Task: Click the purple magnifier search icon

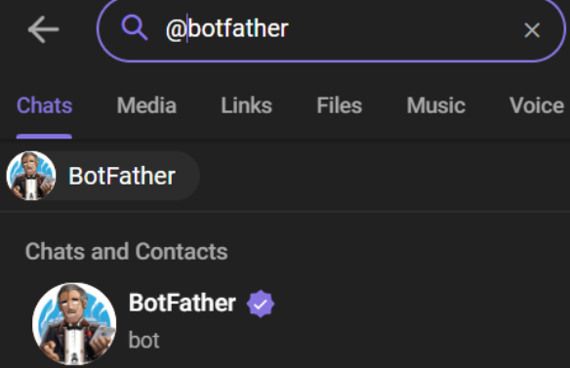Action: click(x=135, y=27)
